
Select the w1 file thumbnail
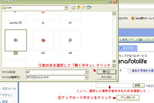click(70, 16)
